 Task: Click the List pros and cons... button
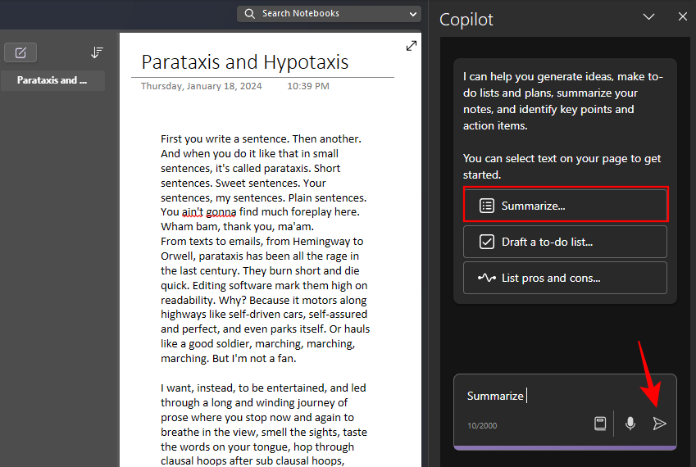point(565,278)
